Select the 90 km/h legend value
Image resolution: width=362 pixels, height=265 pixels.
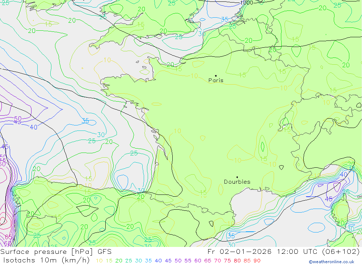coord(257,261)
